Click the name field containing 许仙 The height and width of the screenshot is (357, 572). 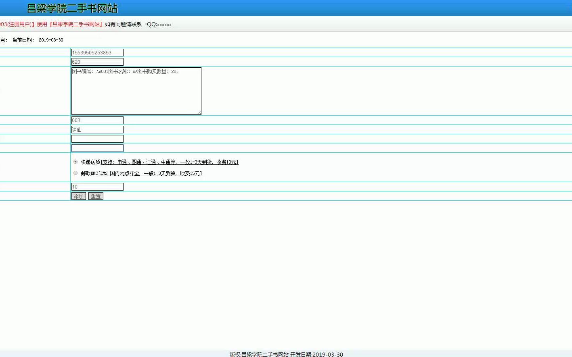tap(97, 129)
